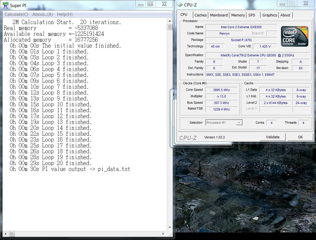Switch to the Graphics tab in CPU-Z
This screenshot has width=316, height=240.
(270, 15)
